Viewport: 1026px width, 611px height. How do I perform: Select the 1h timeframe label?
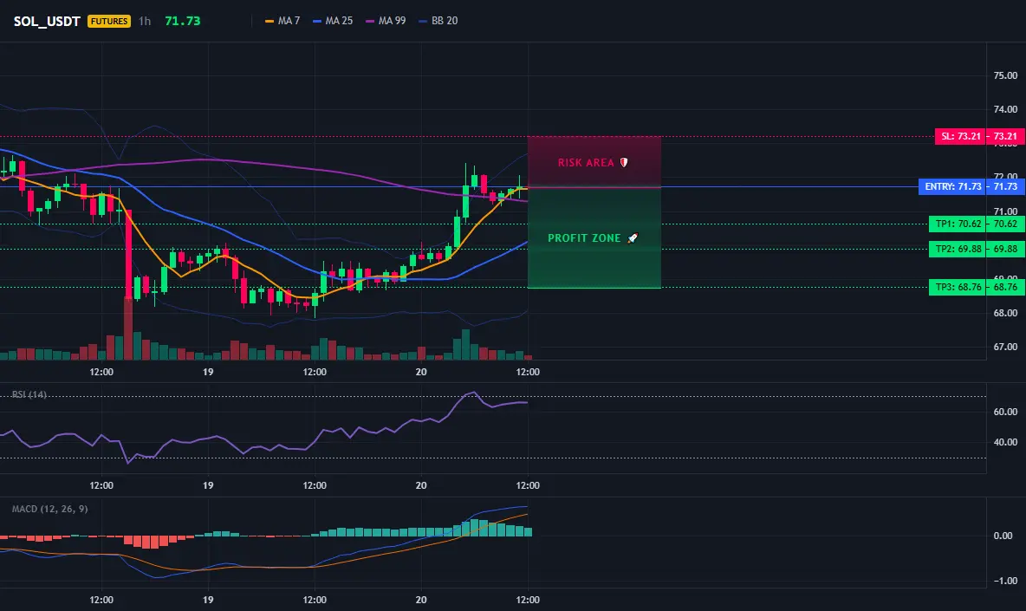145,21
